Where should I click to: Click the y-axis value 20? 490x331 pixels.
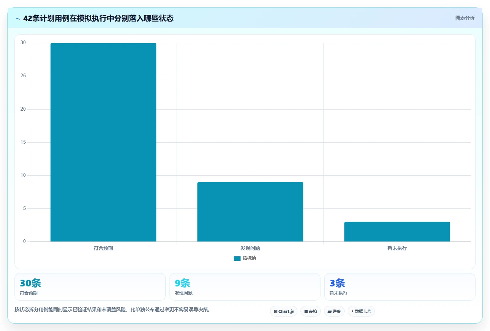23,109
